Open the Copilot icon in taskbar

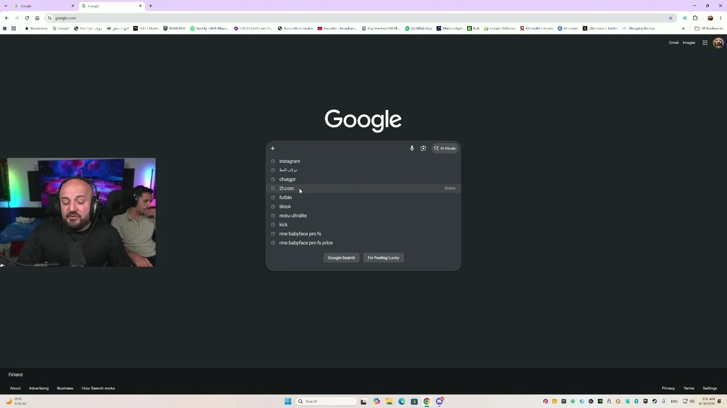point(377,401)
